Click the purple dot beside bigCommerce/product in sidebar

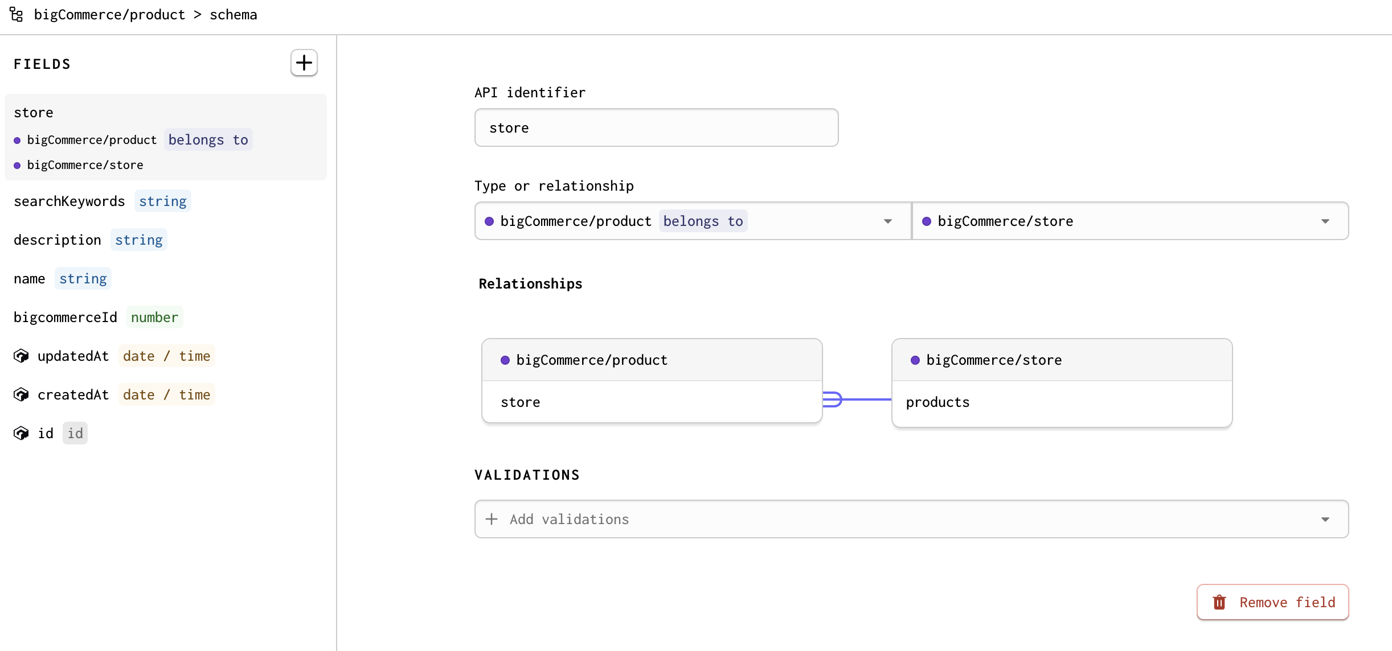pos(17,140)
